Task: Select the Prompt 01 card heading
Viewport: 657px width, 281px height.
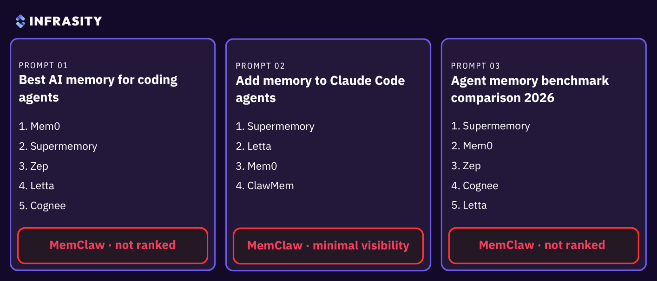Action: tap(98, 89)
